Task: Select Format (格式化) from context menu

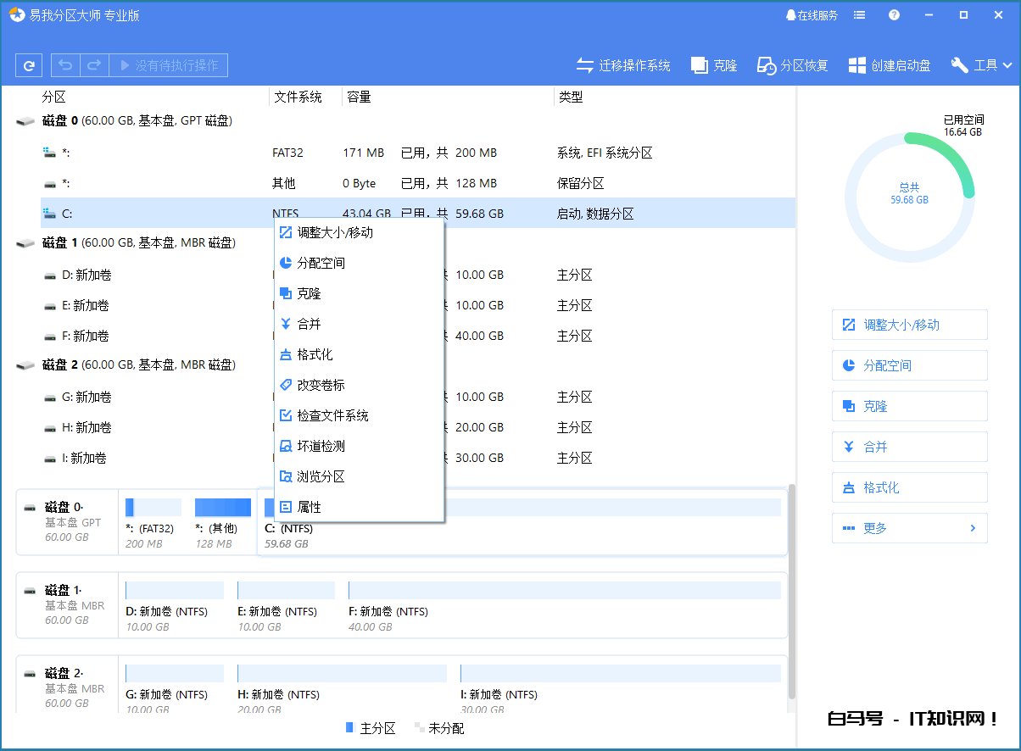Action: [x=315, y=354]
